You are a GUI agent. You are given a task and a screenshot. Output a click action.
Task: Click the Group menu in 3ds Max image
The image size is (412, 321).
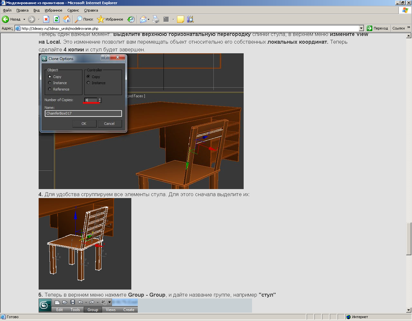click(93, 310)
